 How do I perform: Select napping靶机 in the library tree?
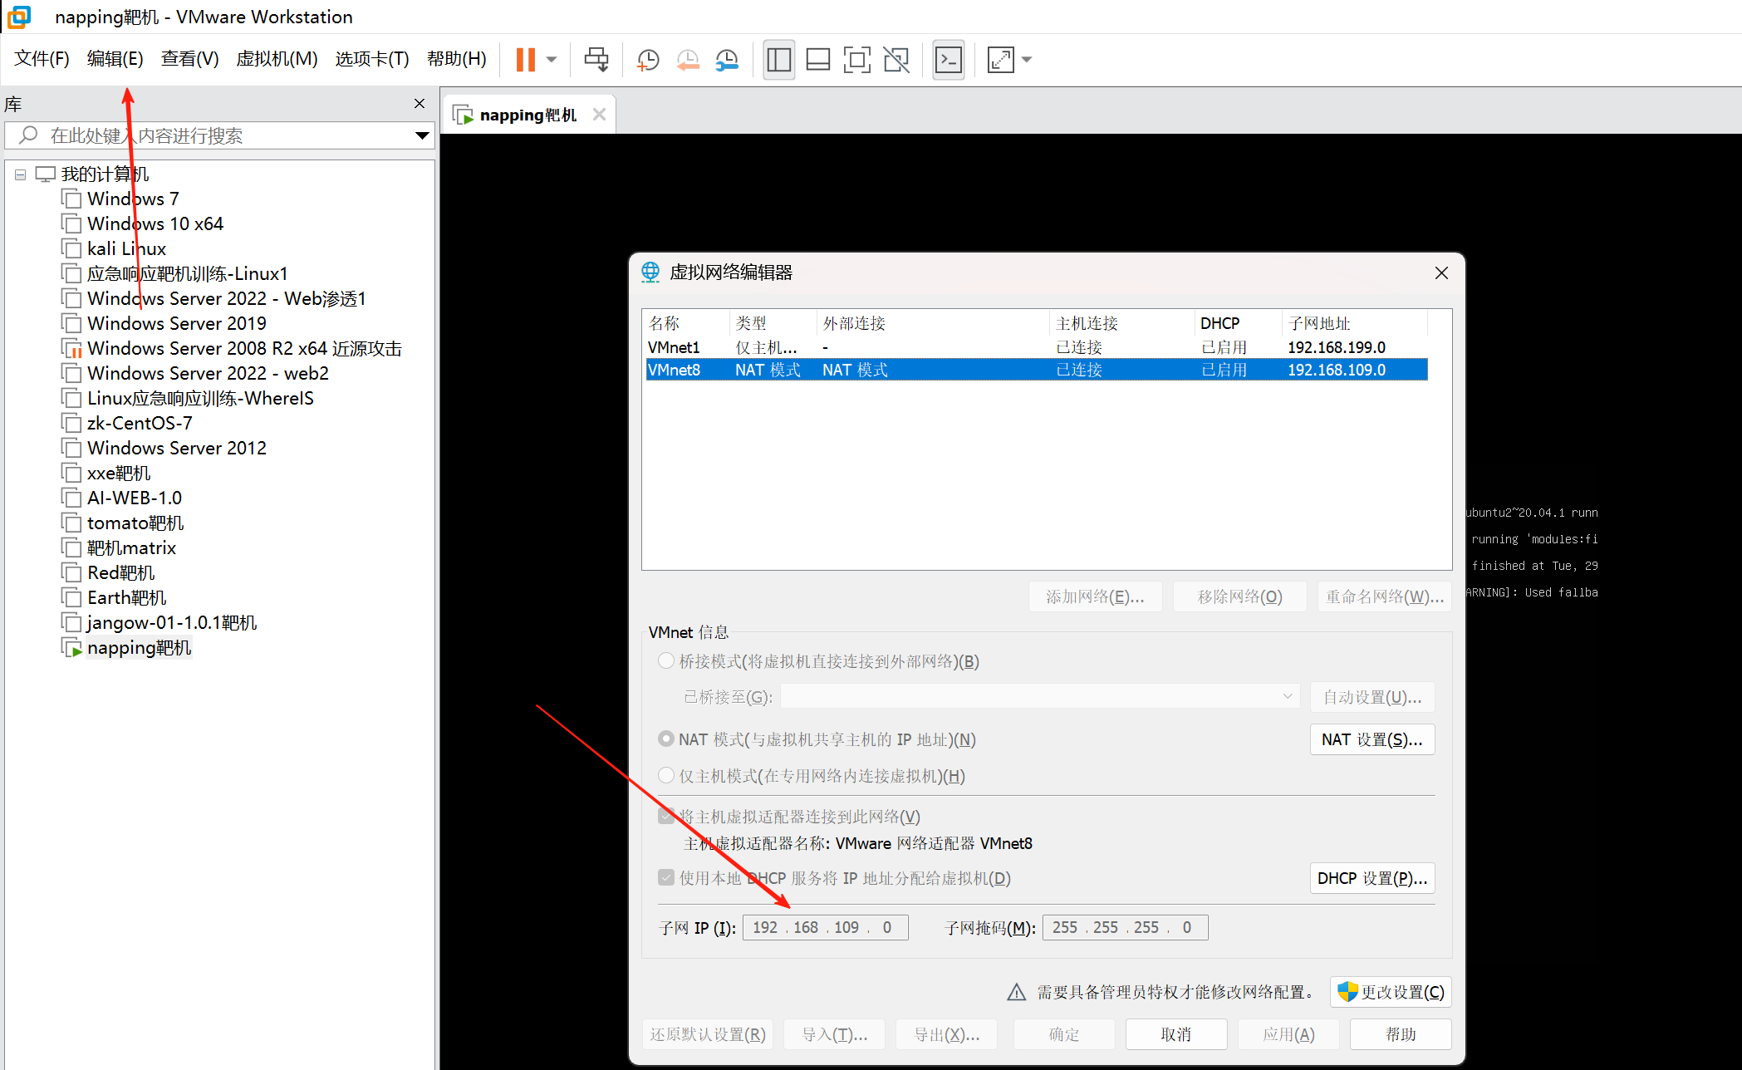139,648
